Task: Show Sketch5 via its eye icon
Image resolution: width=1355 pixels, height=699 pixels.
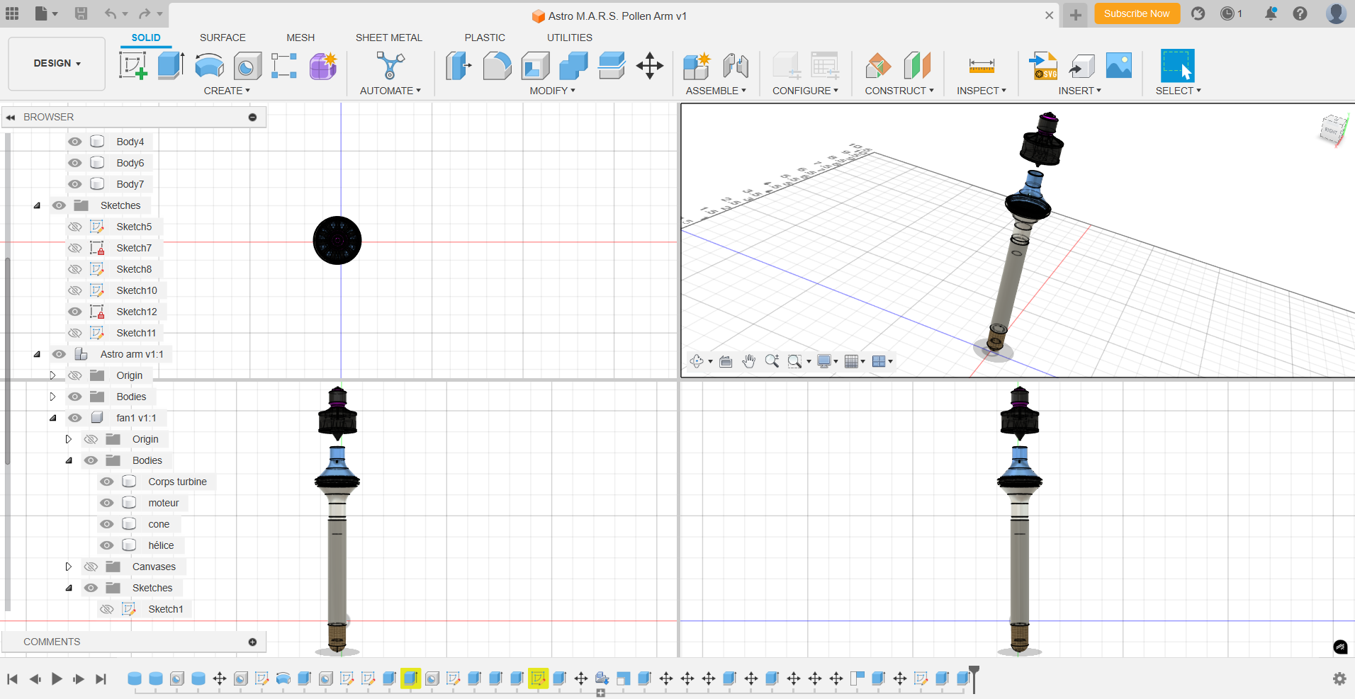Action: [x=75, y=227]
